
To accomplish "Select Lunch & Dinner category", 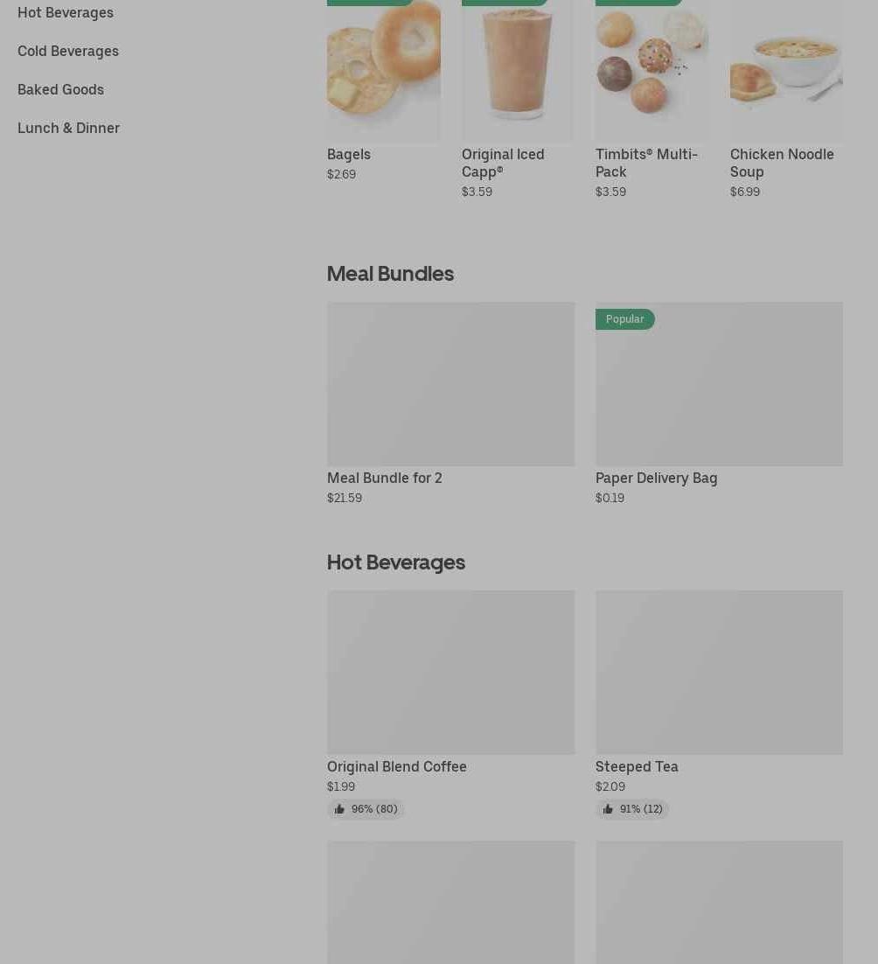I will tap(69, 128).
